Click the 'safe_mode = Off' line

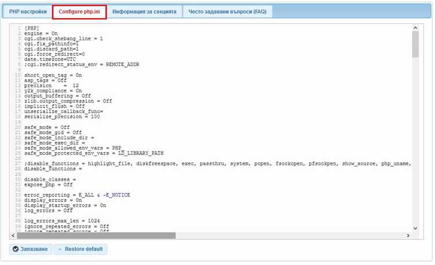[x=47, y=127]
